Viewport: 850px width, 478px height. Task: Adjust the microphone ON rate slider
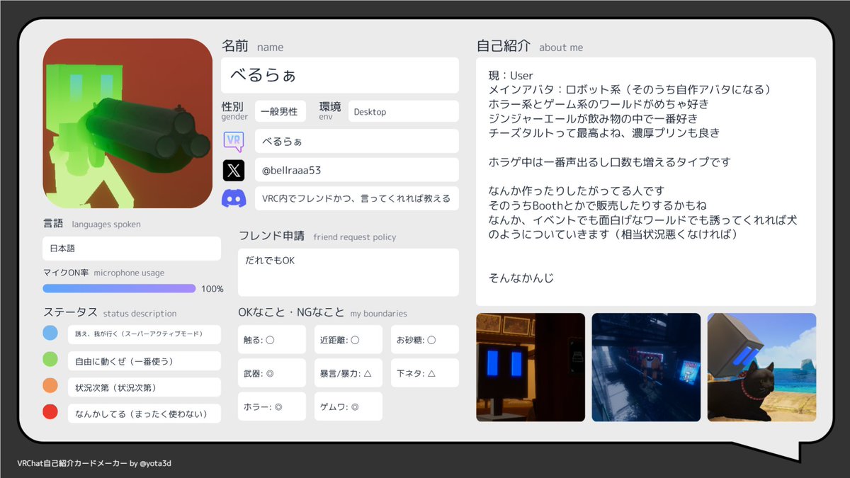pyautogui.click(x=119, y=288)
